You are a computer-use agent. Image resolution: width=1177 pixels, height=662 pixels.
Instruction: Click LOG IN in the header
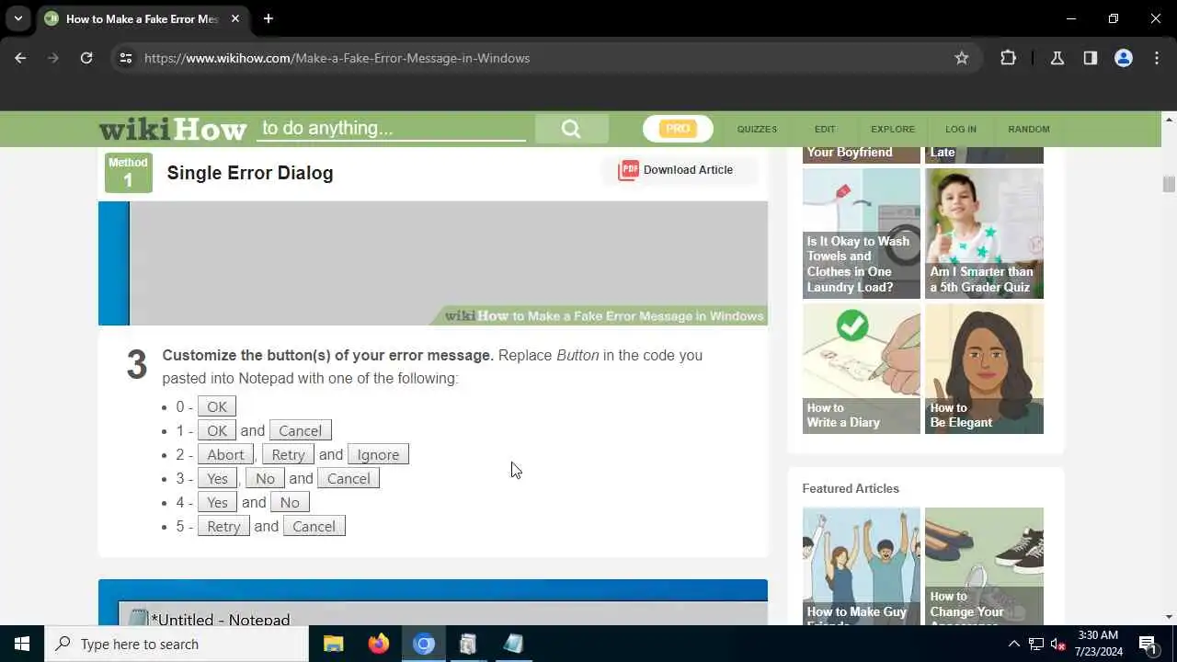(961, 129)
